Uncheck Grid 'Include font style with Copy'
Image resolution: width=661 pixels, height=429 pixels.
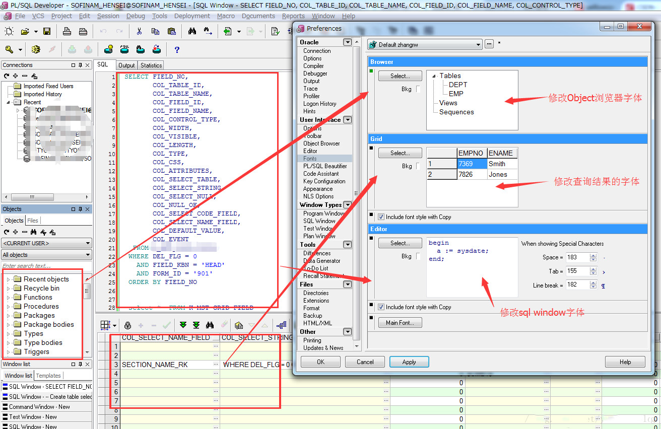pyautogui.click(x=381, y=217)
